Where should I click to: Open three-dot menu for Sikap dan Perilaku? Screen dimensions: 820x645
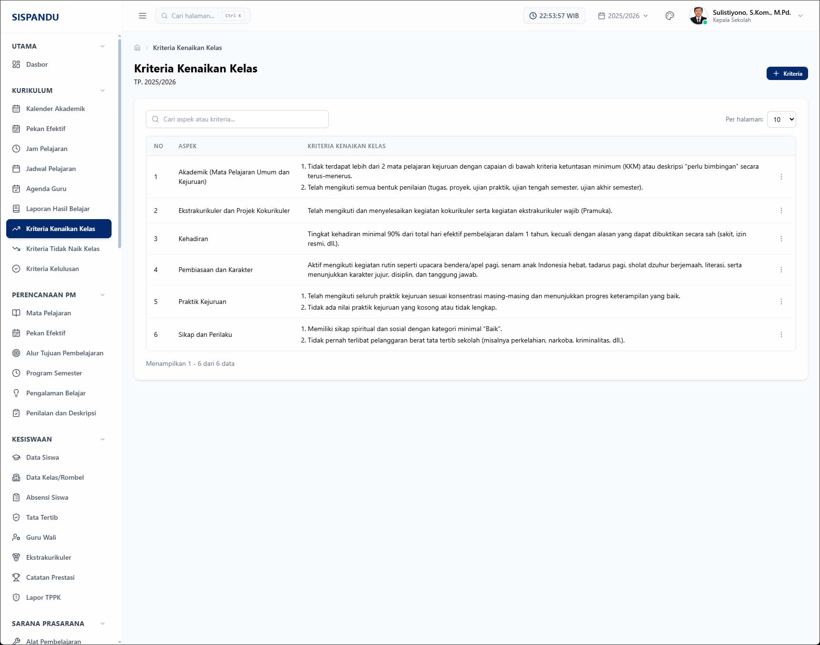tap(781, 334)
